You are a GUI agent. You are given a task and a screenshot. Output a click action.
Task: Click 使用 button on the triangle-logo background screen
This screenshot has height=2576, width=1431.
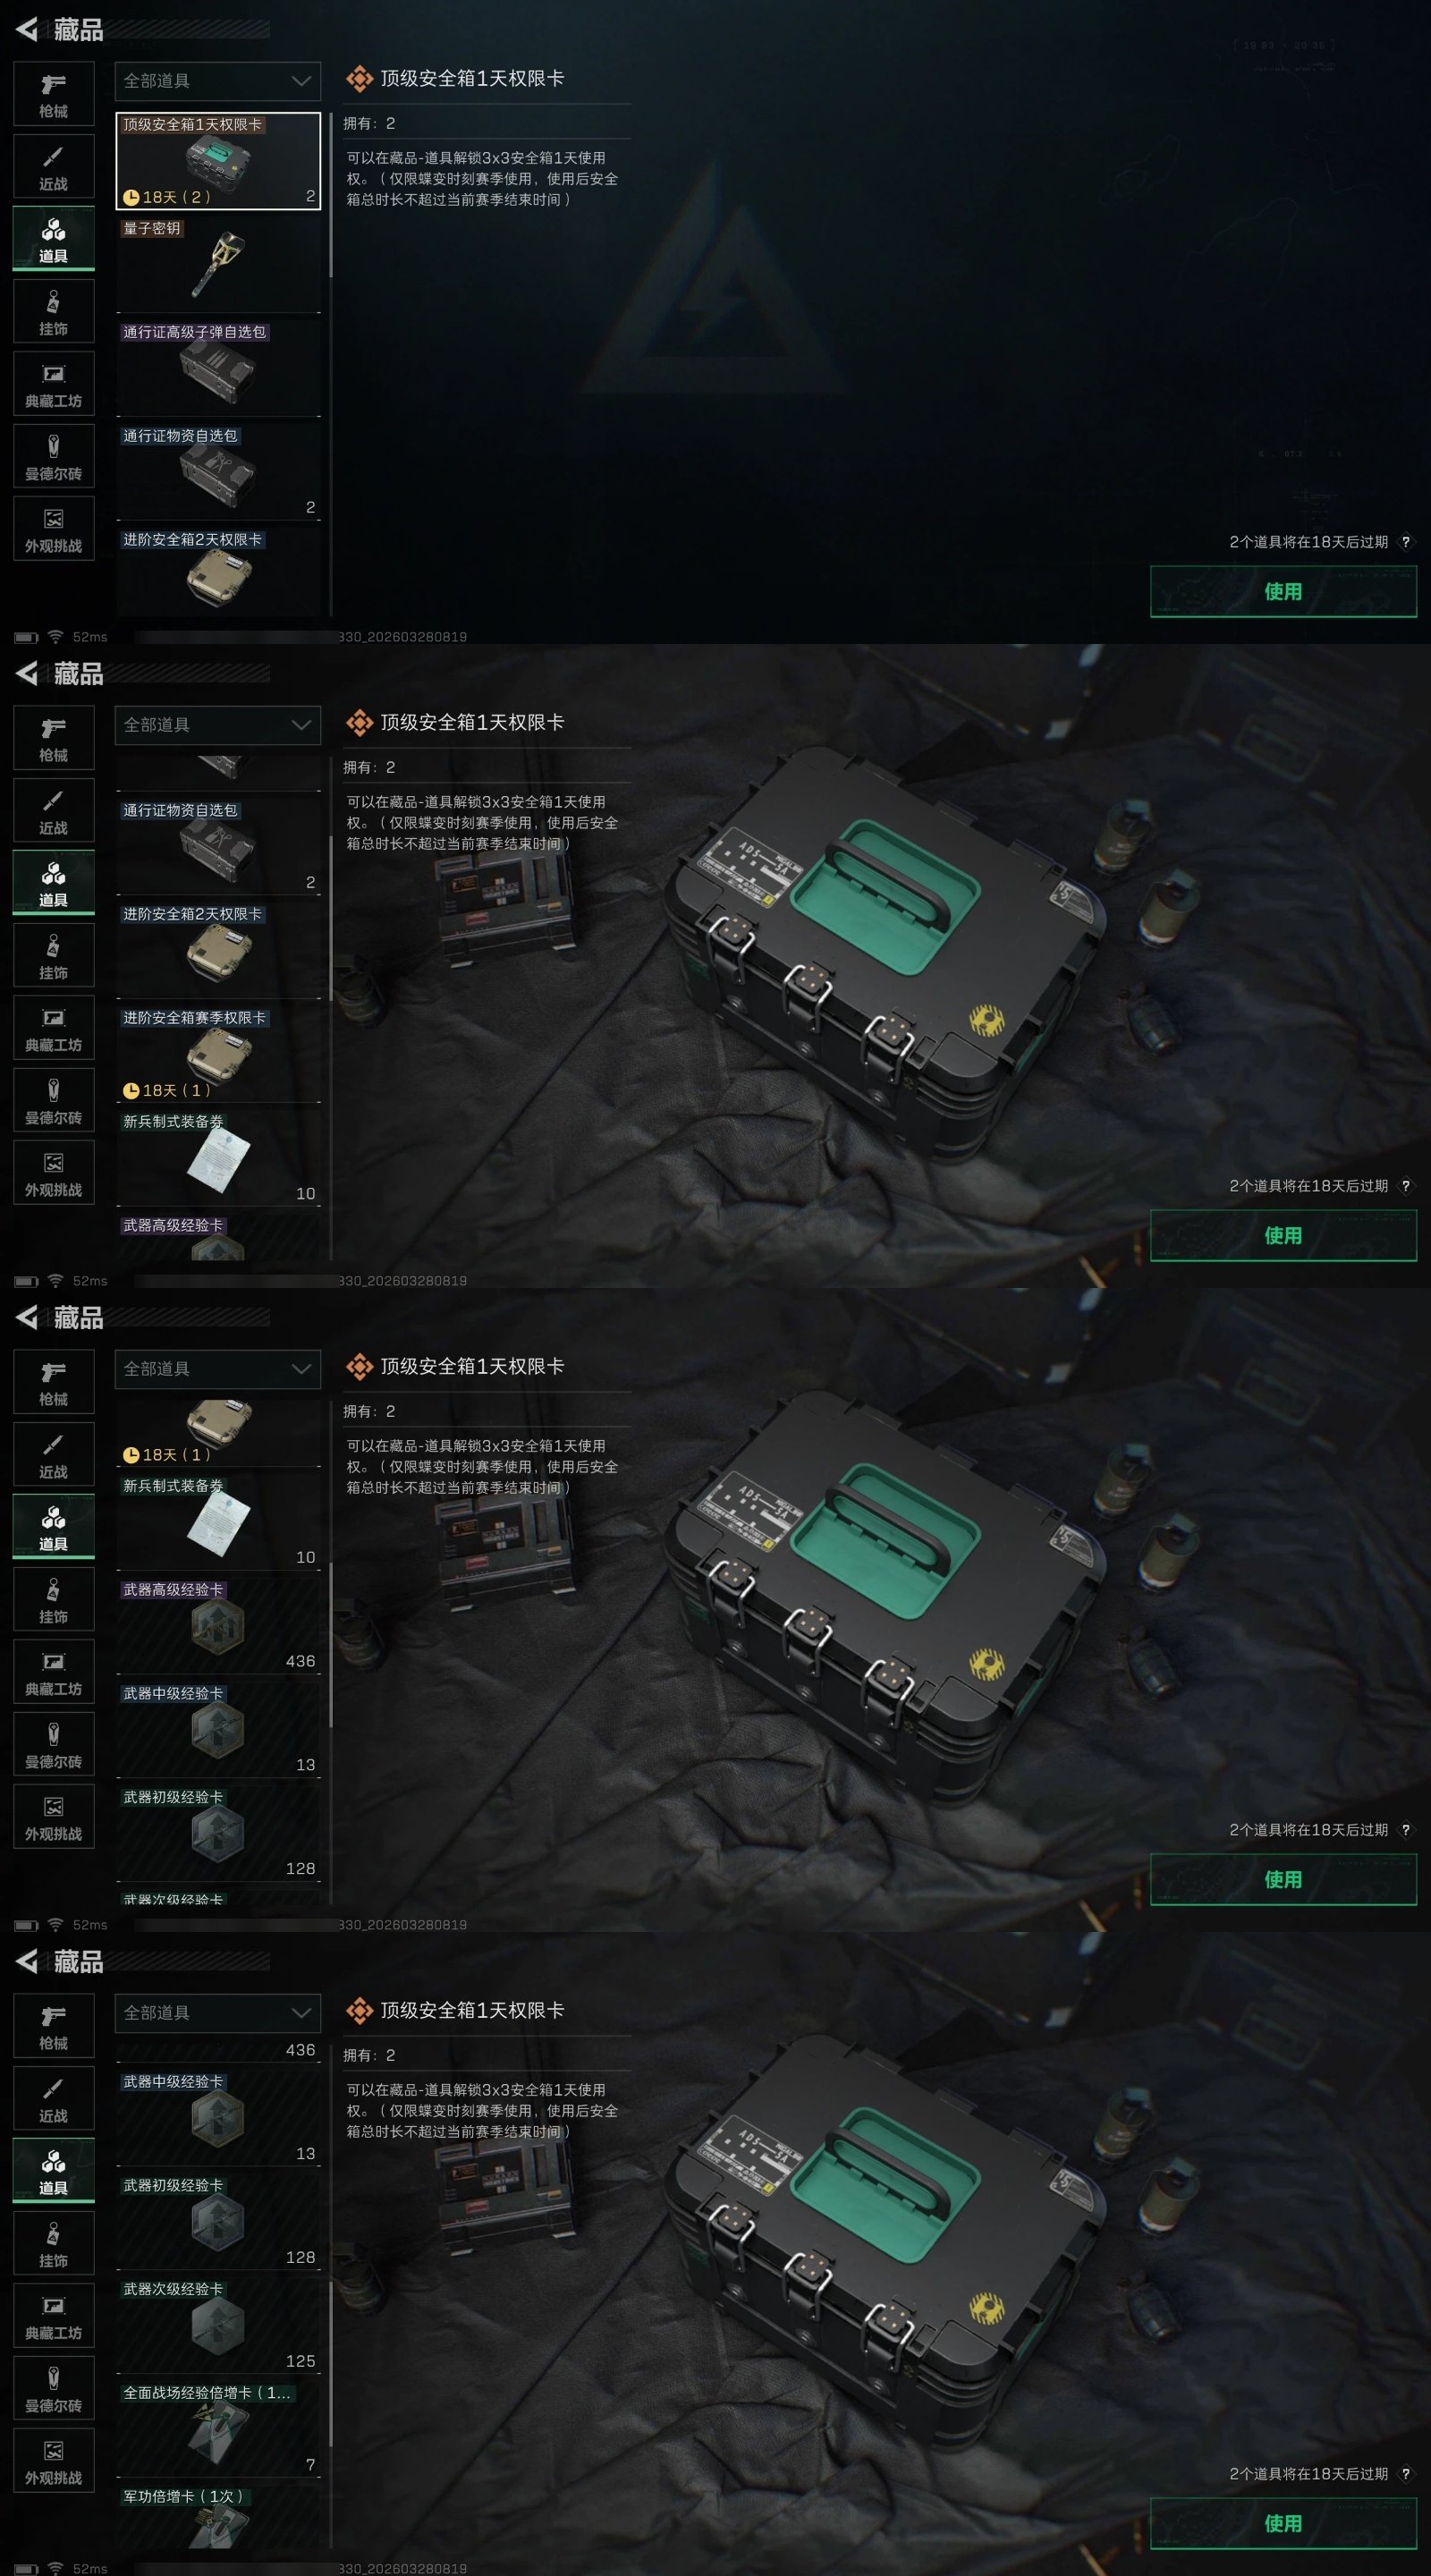point(1283,591)
